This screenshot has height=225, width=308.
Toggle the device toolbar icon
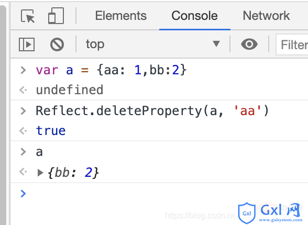pyautogui.click(x=56, y=16)
